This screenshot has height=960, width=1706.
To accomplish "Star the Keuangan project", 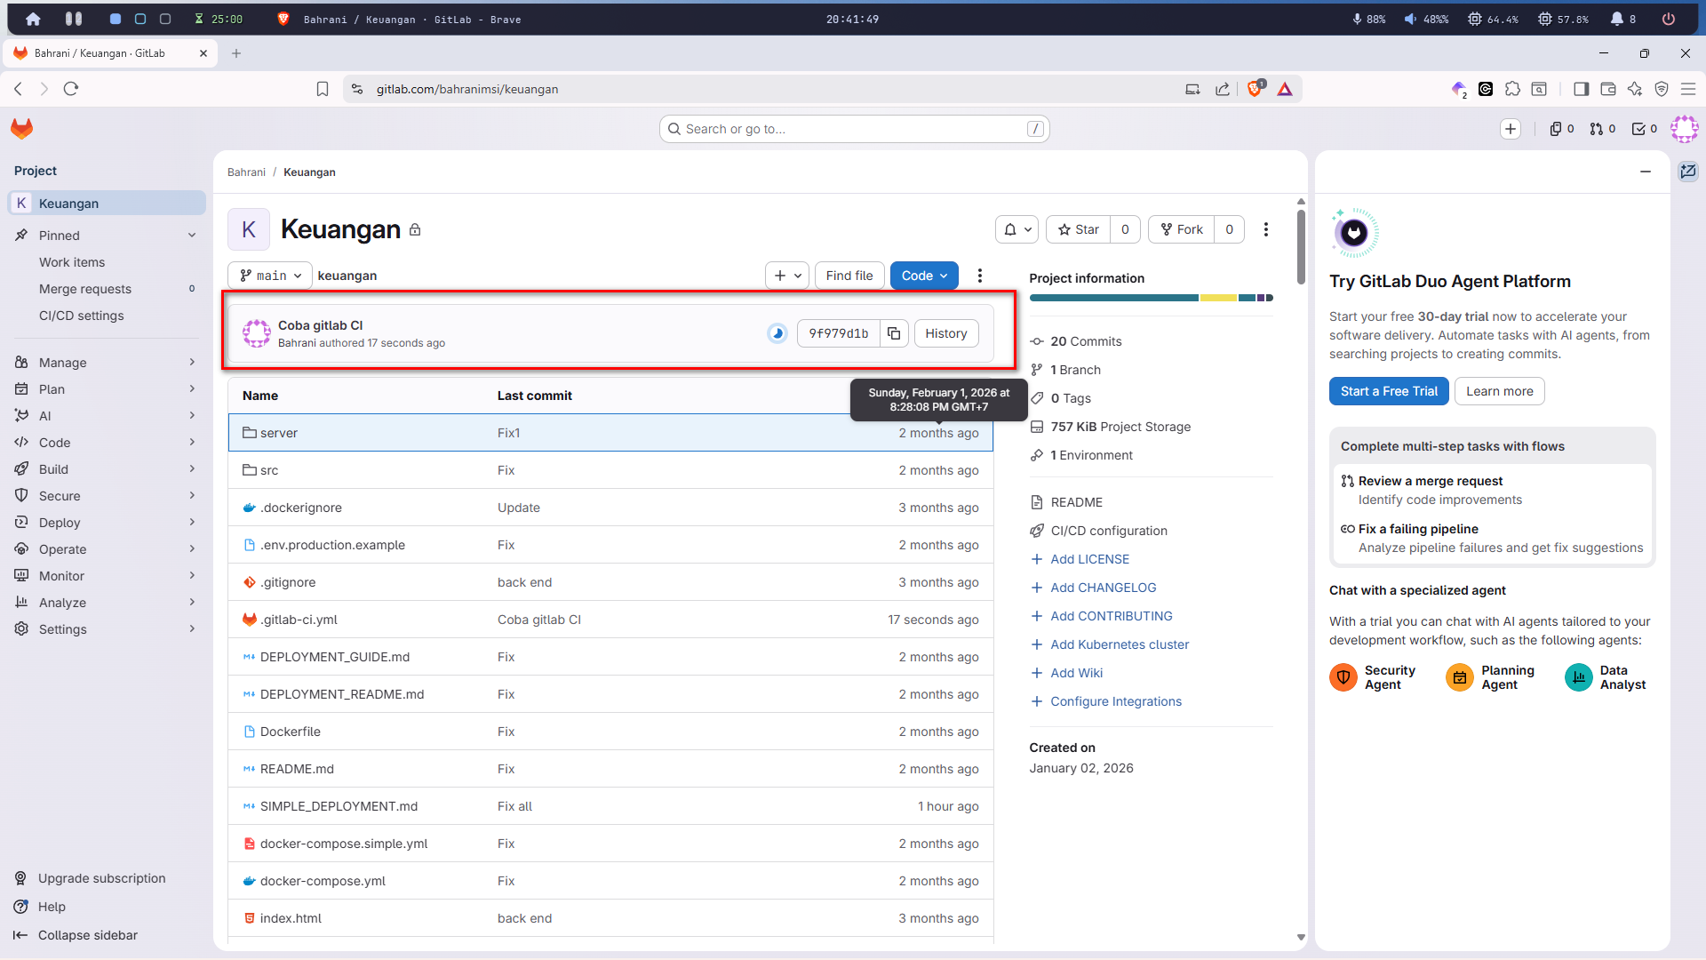I will [1079, 229].
